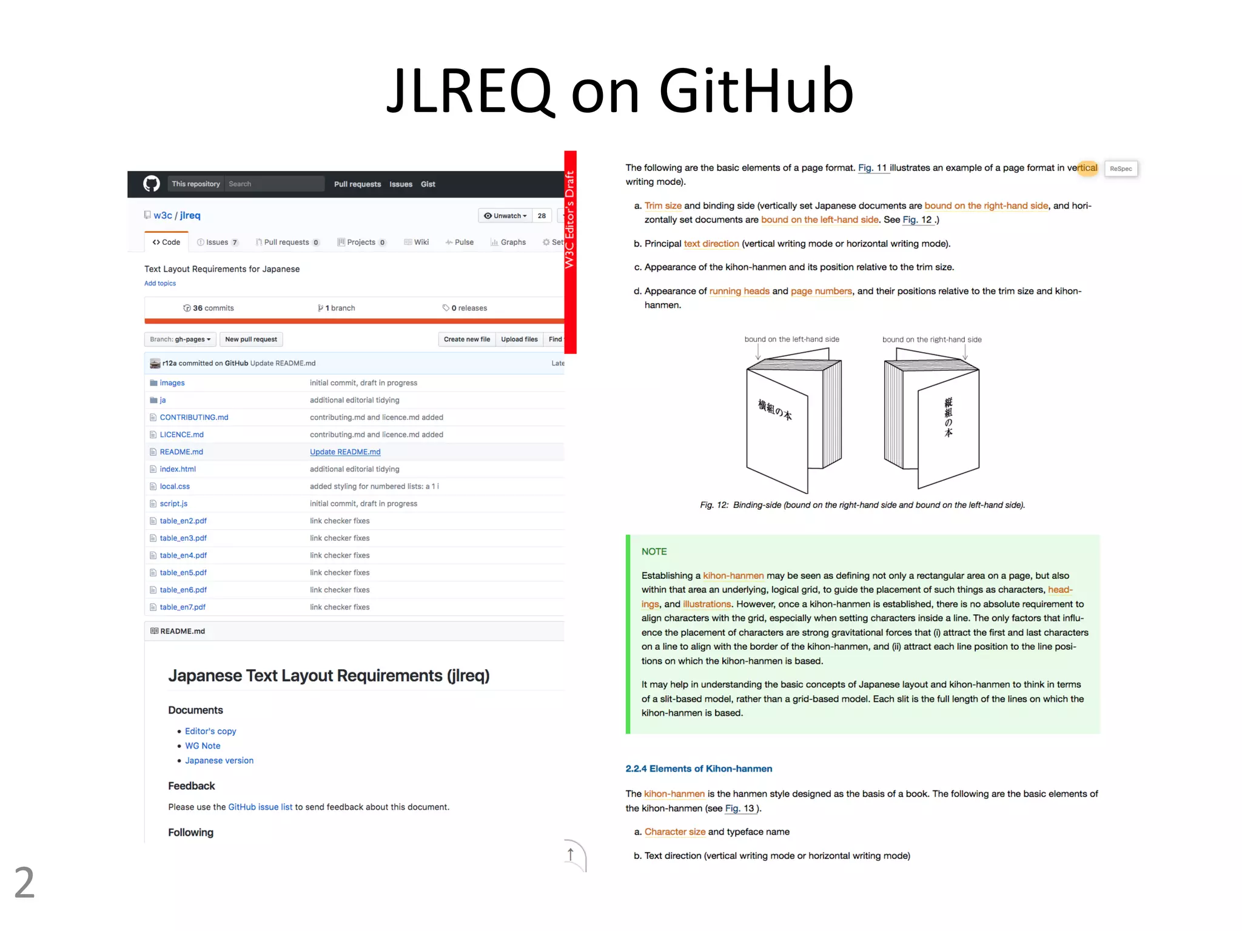1242x931 pixels.
Task: Click the ReSpec pill button
Action: coord(1120,169)
